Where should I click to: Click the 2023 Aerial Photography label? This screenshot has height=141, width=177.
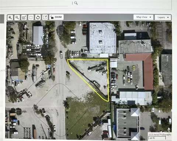pyautogui.click(x=160, y=134)
